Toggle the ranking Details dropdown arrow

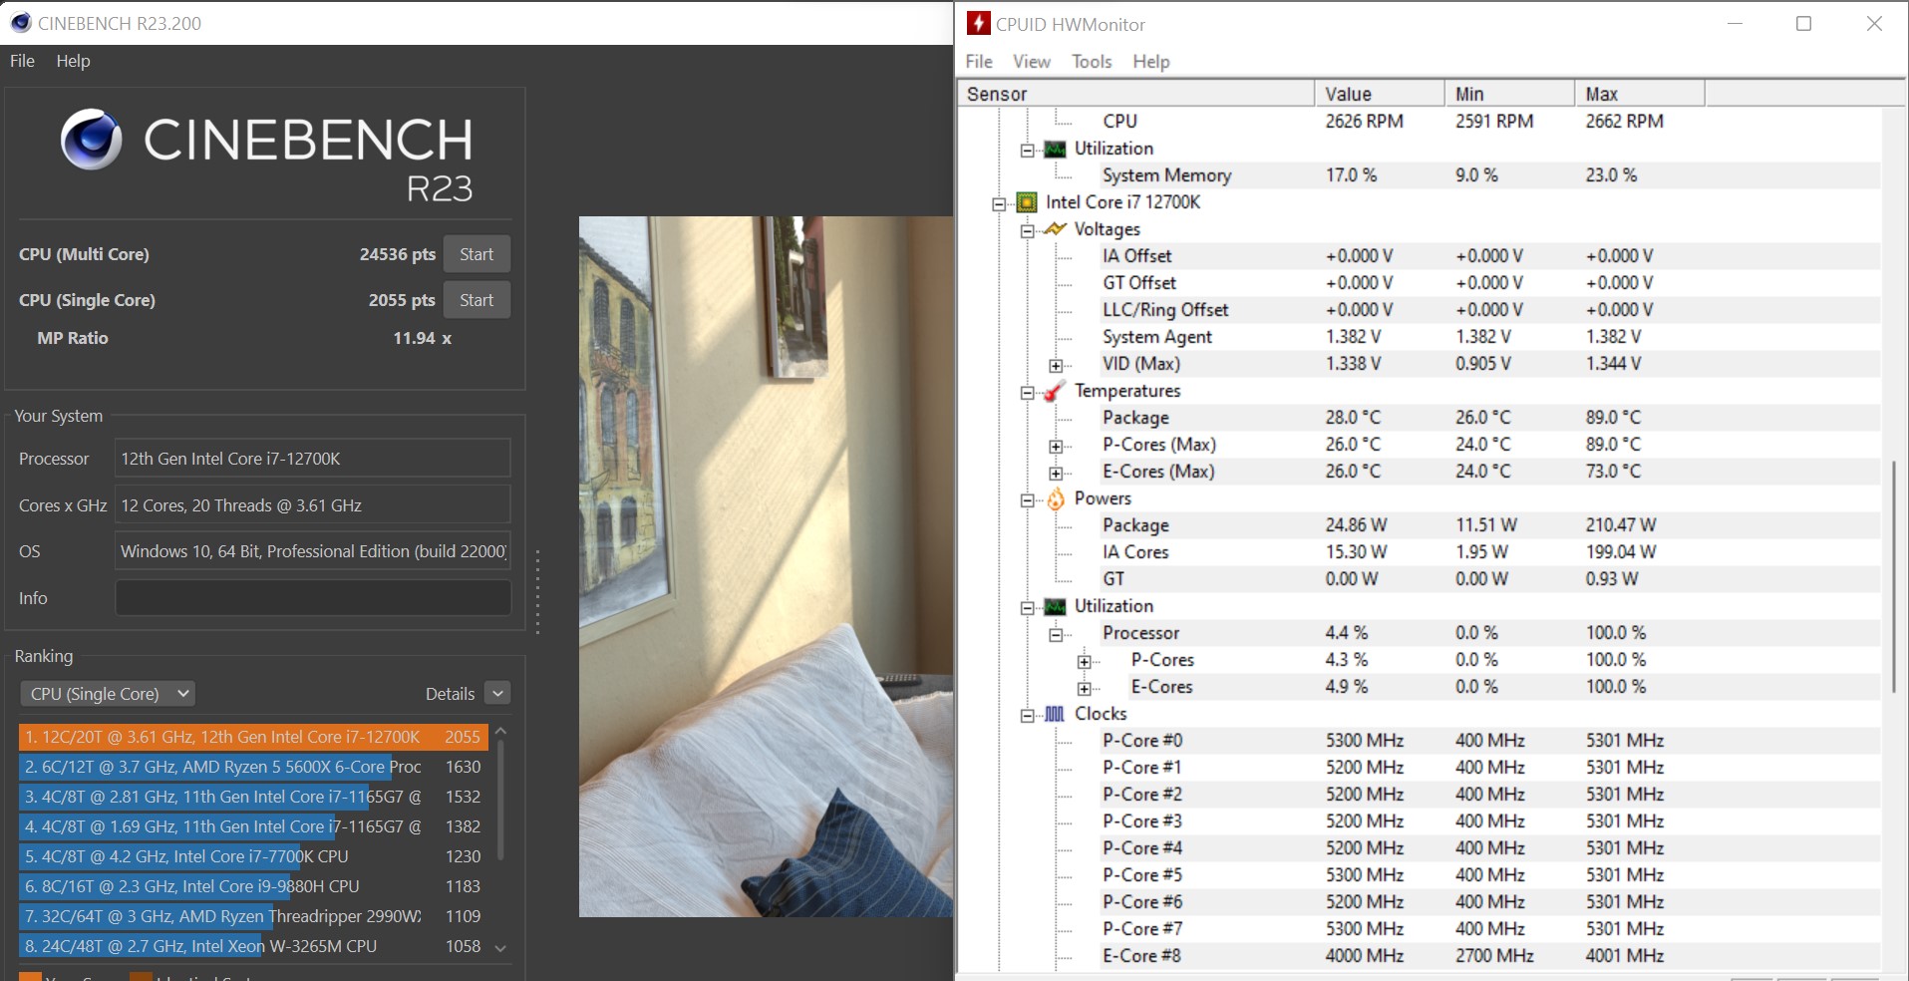coord(497,694)
